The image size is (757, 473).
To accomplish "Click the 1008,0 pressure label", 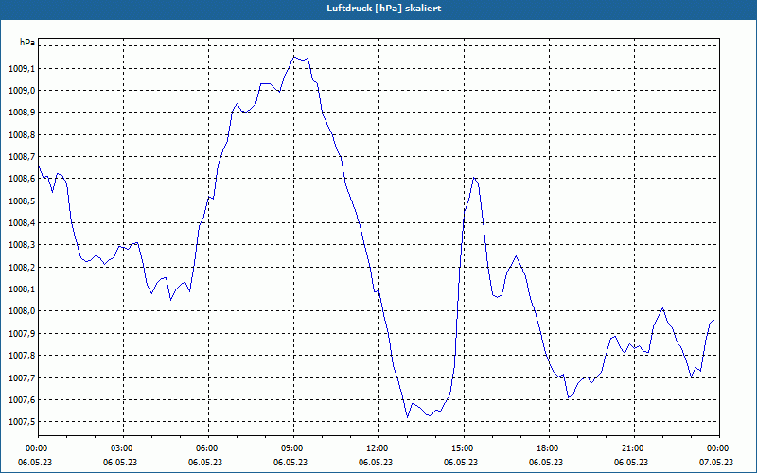I will 22,311.
